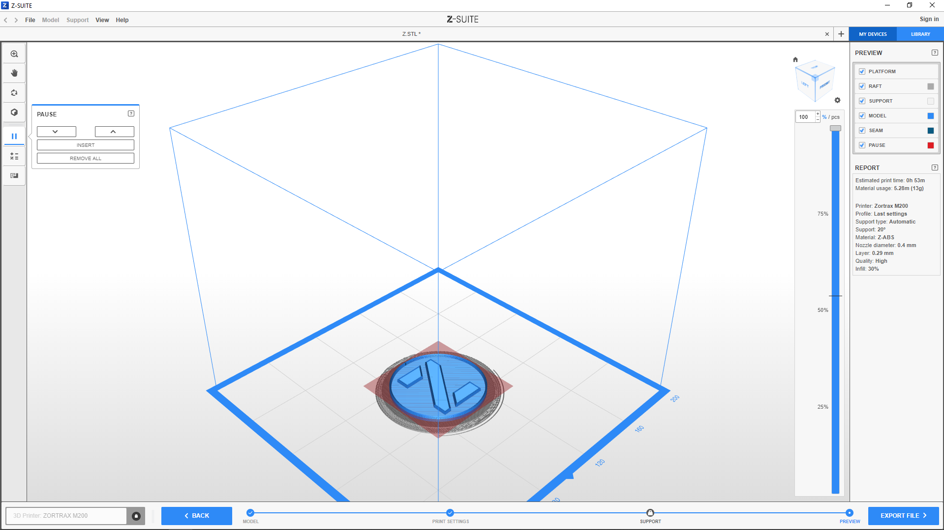Click the home view icon
This screenshot has height=530, width=944.
pos(795,60)
